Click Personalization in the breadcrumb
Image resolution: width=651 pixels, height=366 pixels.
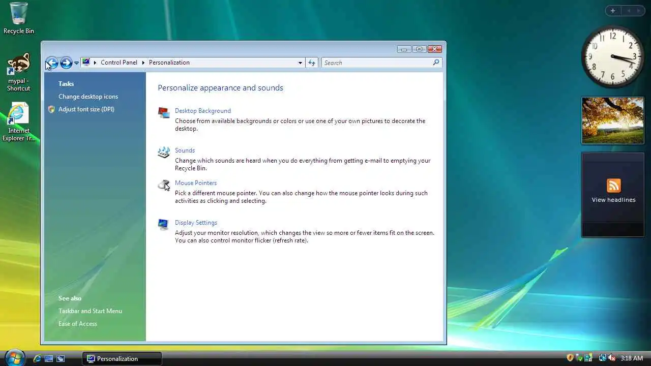pyautogui.click(x=169, y=63)
